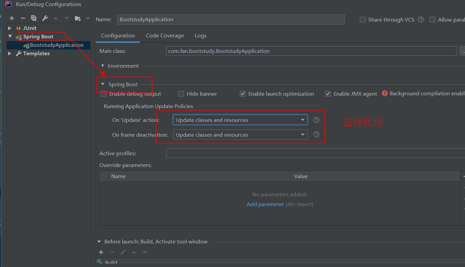Screen dimensions: 465x267
Task: Click the IntelliJ icon in title bar
Action: [9, 4]
